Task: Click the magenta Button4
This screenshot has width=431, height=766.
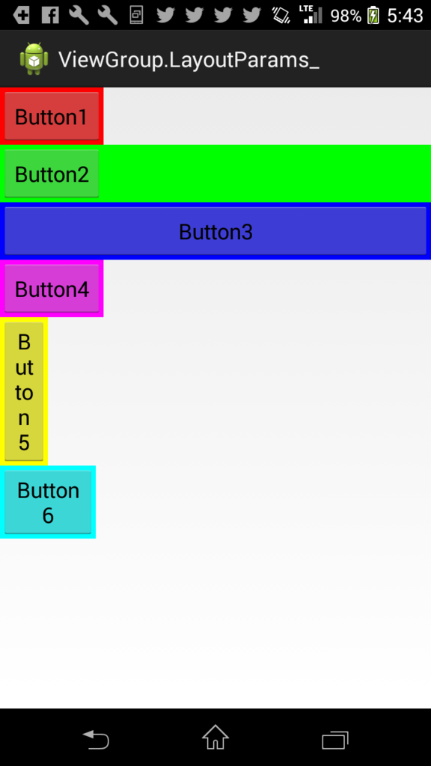Action: (x=52, y=289)
